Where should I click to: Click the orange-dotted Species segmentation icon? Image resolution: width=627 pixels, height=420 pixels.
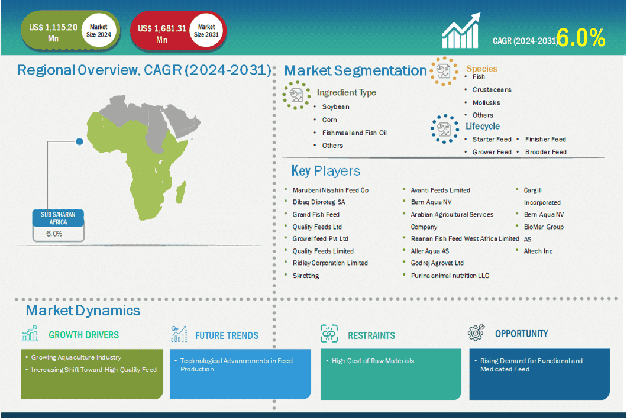click(444, 71)
